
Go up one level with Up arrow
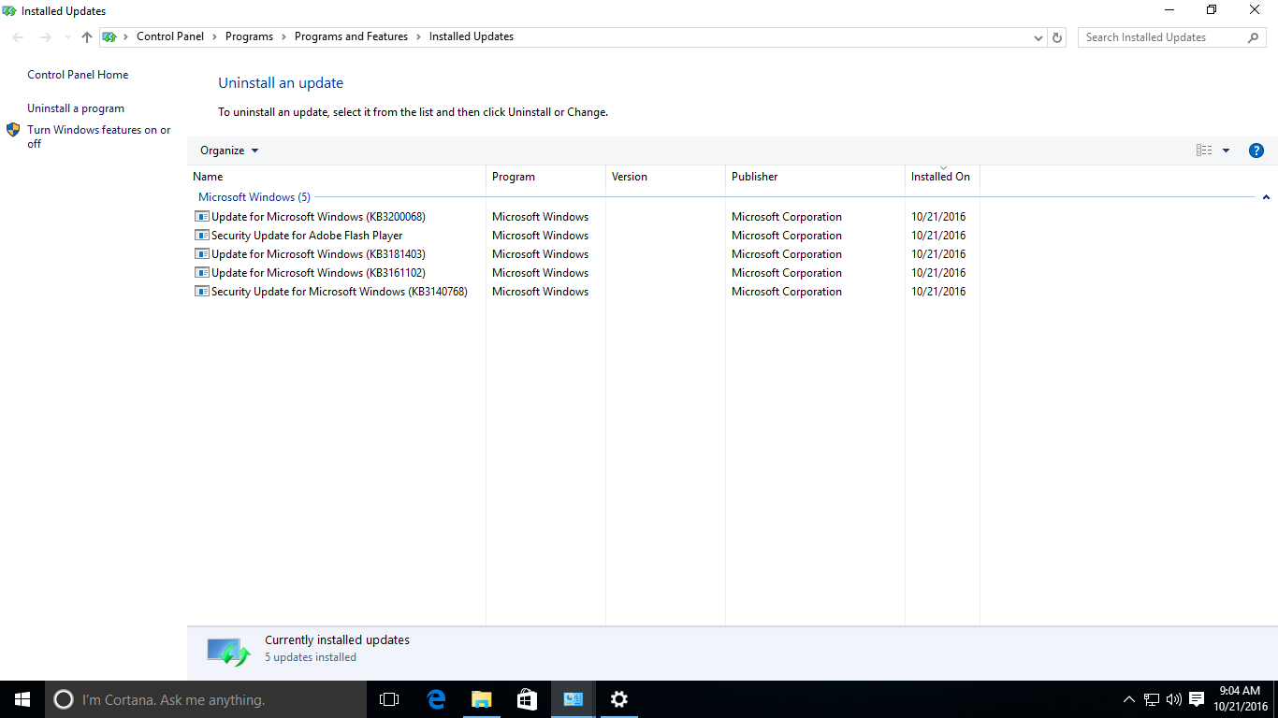[87, 37]
